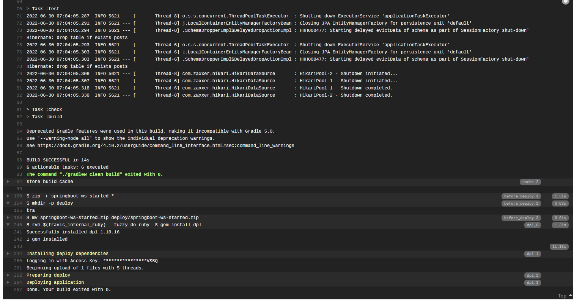This screenshot has height=302, width=574.
Task: Click the before_deploy.3 badge
Action: point(521,218)
